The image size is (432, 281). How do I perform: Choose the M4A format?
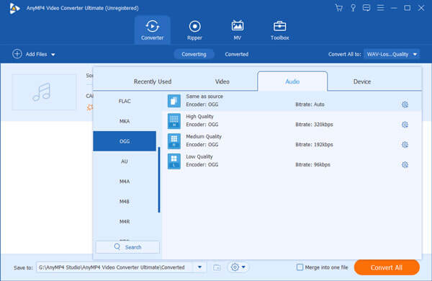125,182
